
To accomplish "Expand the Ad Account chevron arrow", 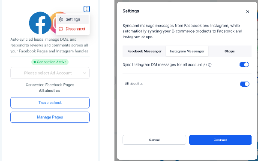I will [84, 73].
